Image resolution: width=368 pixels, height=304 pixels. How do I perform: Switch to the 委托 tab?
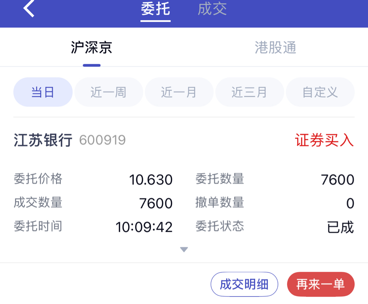[x=155, y=9]
